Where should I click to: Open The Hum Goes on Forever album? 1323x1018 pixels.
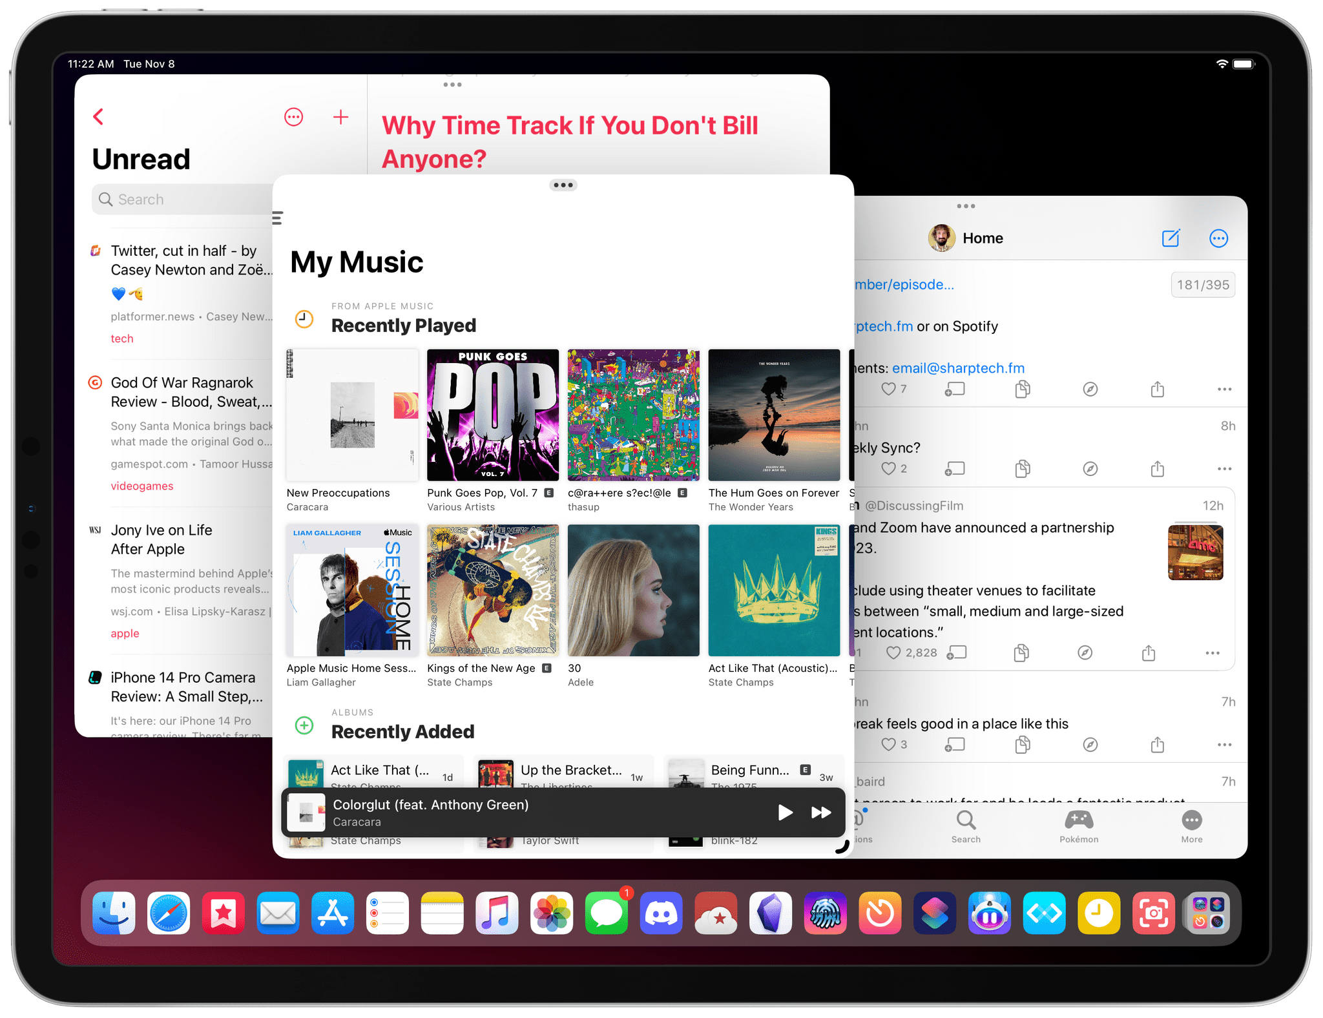774,415
